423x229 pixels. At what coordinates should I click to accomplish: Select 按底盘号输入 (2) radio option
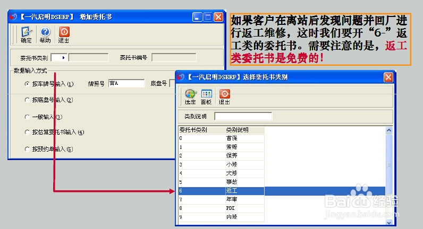[27, 100]
